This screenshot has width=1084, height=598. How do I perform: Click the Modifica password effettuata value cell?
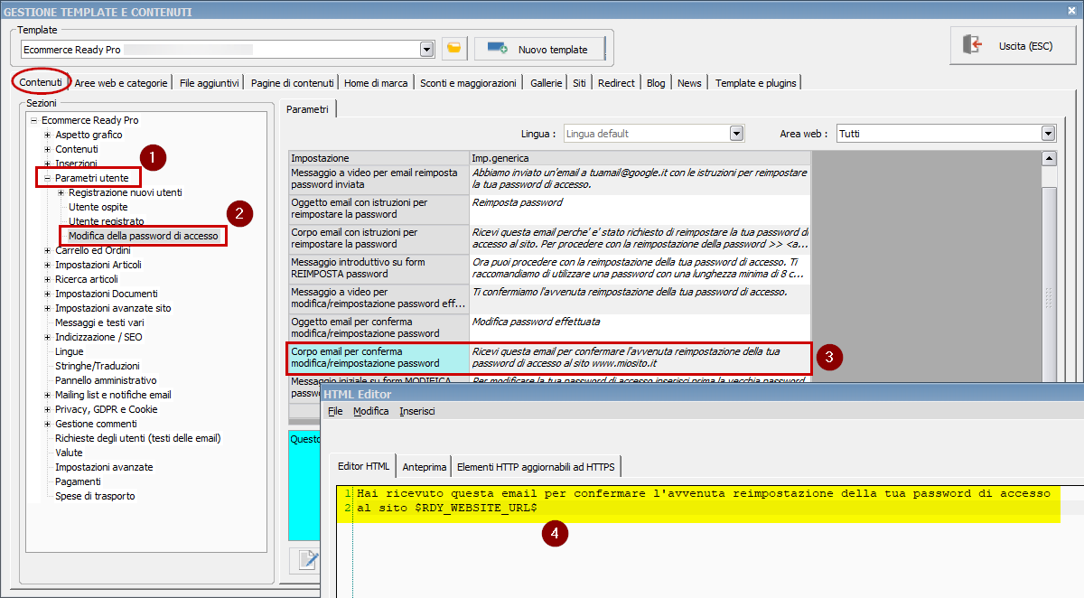(640, 328)
